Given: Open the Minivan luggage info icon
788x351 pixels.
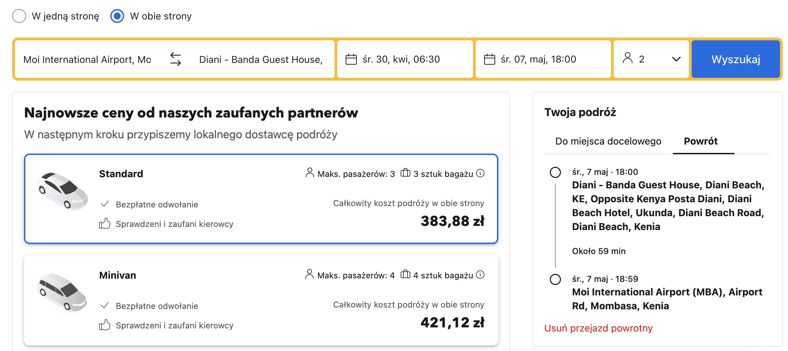Looking at the screenshot, I should click(480, 275).
